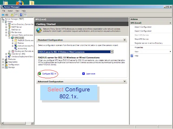This screenshot has height=129, width=173.
Task: Select the Policies tree node
Action: tap(21, 43)
